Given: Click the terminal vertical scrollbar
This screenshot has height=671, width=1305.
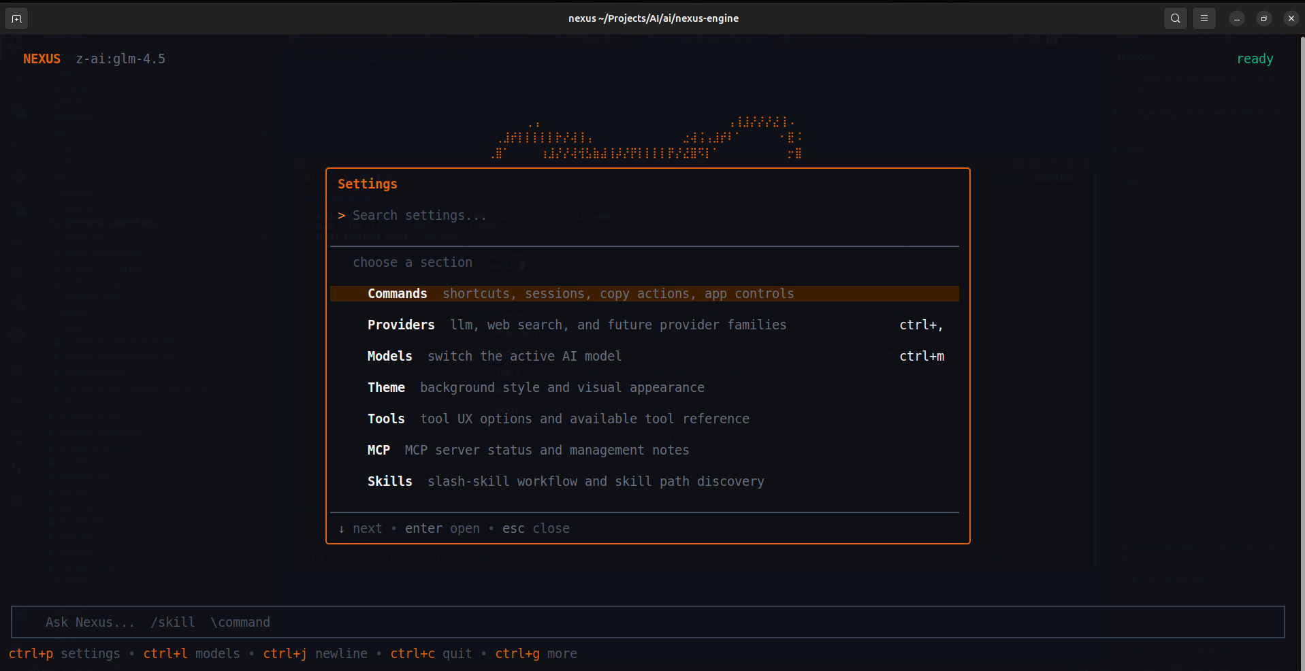Looking at the screenshot, I should [x=1302, y=353].
